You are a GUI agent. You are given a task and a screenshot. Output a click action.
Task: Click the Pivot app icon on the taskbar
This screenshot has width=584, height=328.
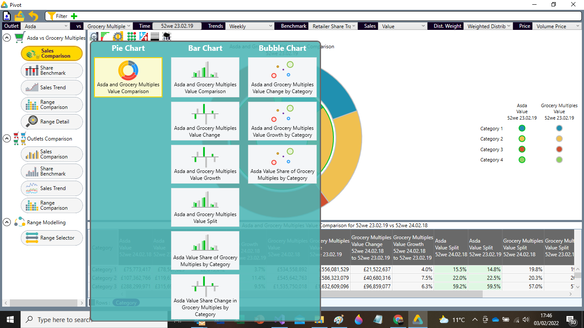(x=417, y=319)
